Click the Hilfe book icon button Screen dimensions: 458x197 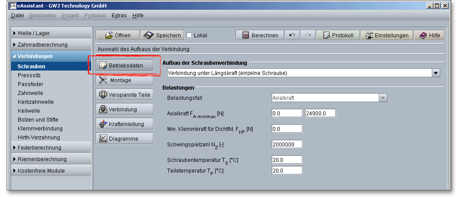pos(429,35)
